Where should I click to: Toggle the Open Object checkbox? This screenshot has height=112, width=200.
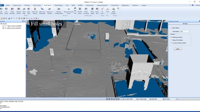pyautogui.click(x=171, y=28)
